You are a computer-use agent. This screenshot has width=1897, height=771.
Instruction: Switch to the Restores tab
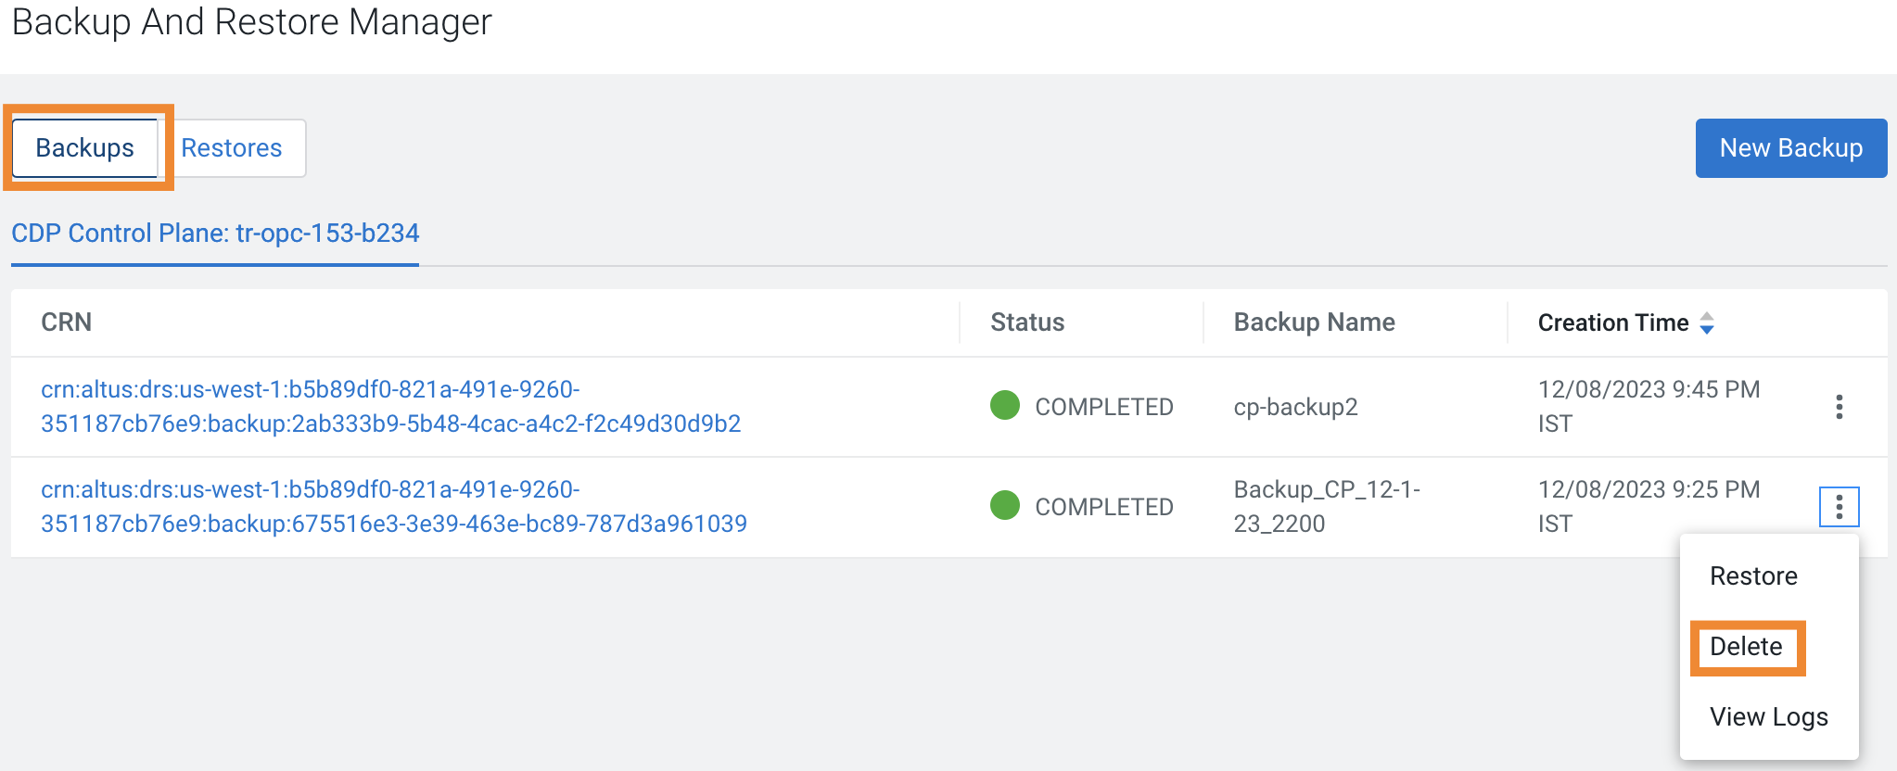(232, 148)
